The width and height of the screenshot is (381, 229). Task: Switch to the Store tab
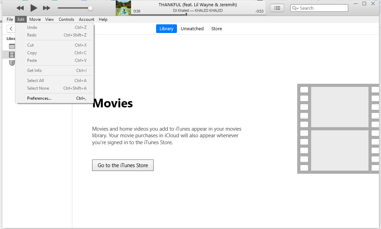(x=216, y=29)
